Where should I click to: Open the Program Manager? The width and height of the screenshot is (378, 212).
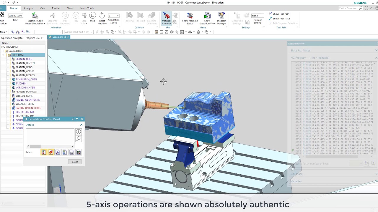pos(221,18)
